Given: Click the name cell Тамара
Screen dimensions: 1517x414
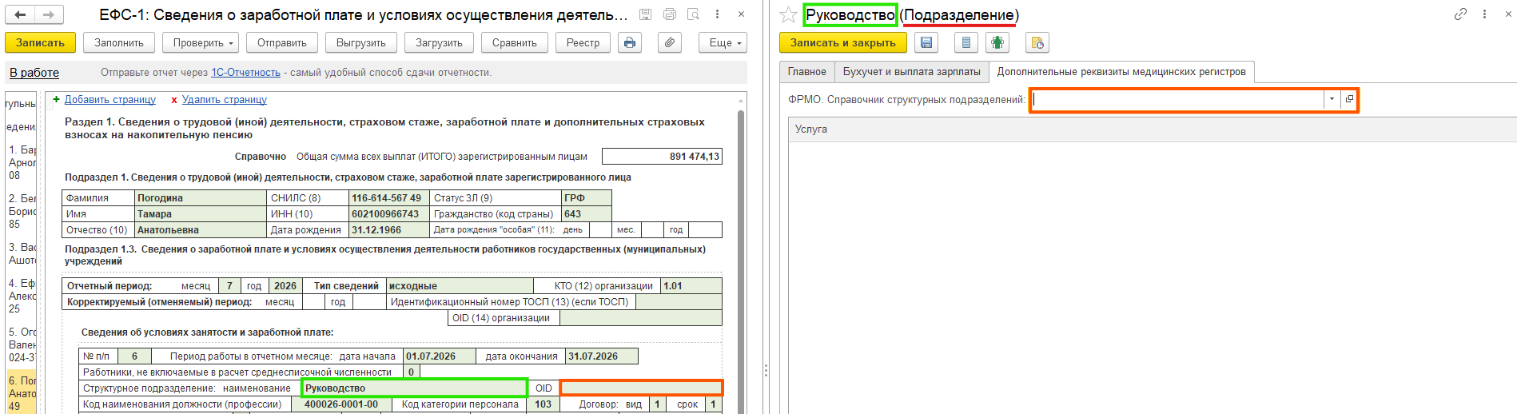Looking at the screenshot, I should point(201,213).
